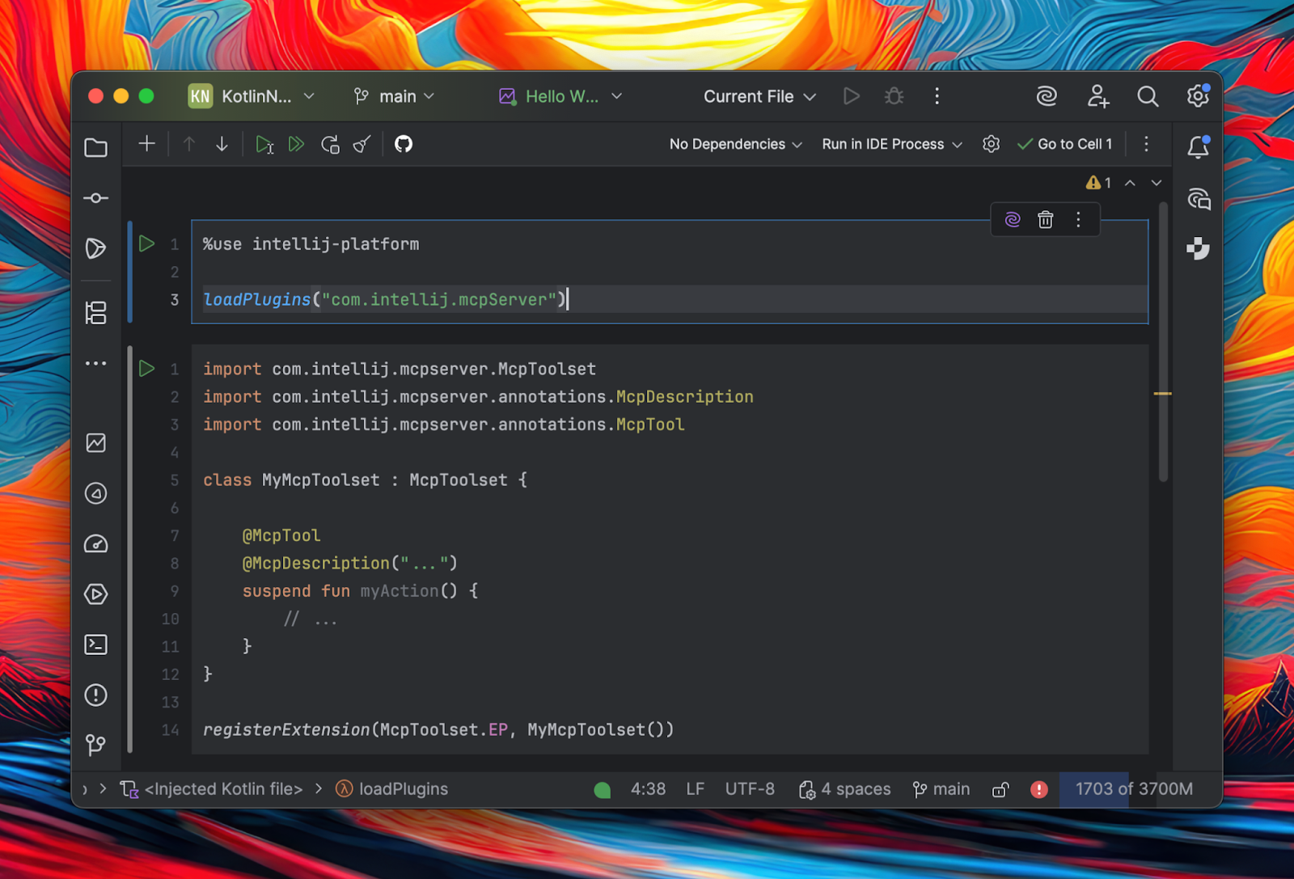Add a new cell with plus icon

pyautogui.click(x=146, y=144)
